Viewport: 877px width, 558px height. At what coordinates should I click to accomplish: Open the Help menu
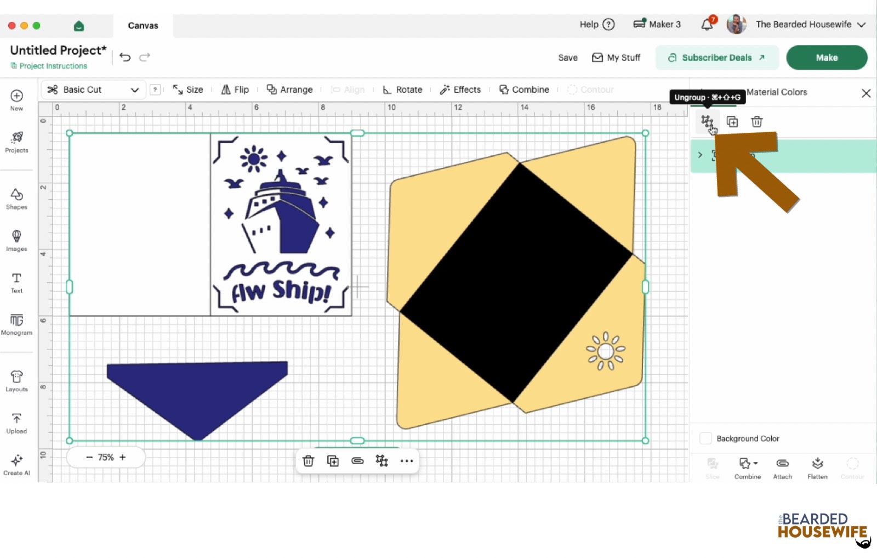597,24
